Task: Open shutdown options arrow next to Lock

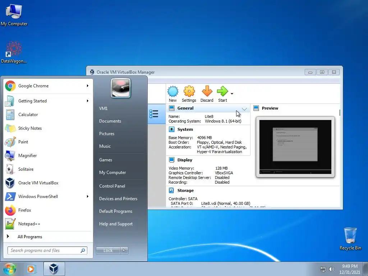Action: coord(124,250)
